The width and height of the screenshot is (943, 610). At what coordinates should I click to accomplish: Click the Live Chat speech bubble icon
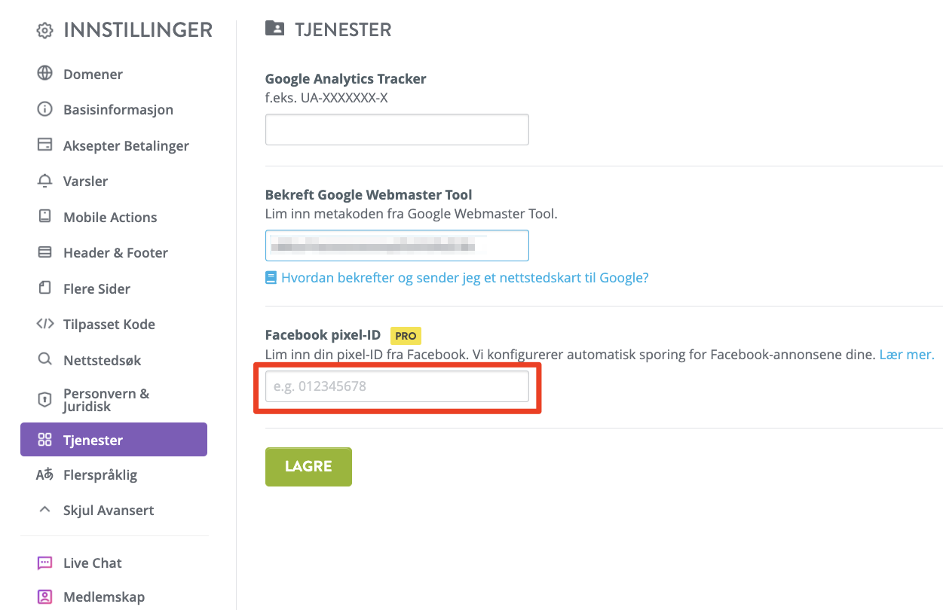[x=44, y=563]
